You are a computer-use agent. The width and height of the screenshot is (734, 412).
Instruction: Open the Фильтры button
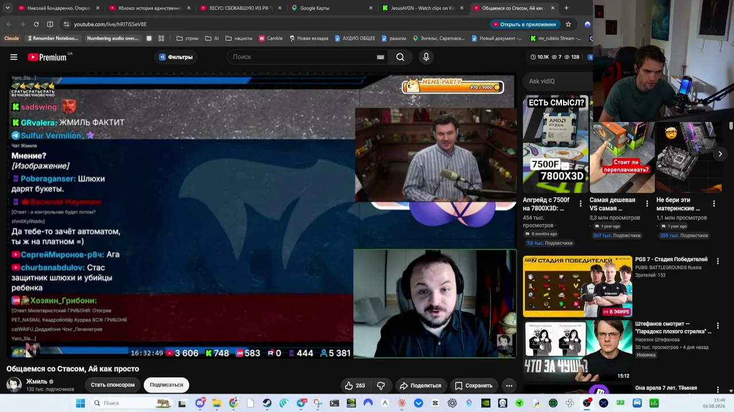[x=175, y=57]
